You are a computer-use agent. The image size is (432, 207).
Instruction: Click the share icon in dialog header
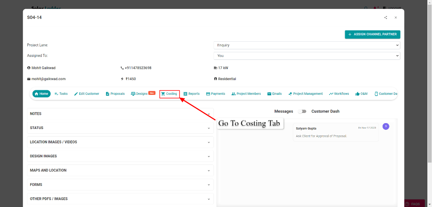[x=386, y=18]
